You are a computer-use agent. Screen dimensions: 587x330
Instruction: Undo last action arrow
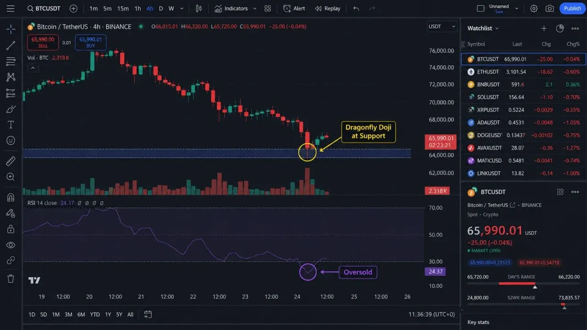pos(356,8)
